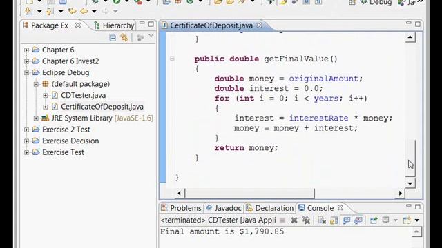The width and height of the screenshot is (442, 248).
Task: Click Console scrollbar up arrow
Action: tap(416, 231)
